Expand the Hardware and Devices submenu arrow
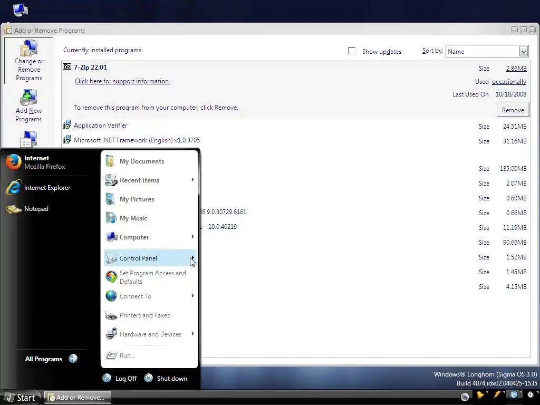540x405 pixels. [192, 334]
